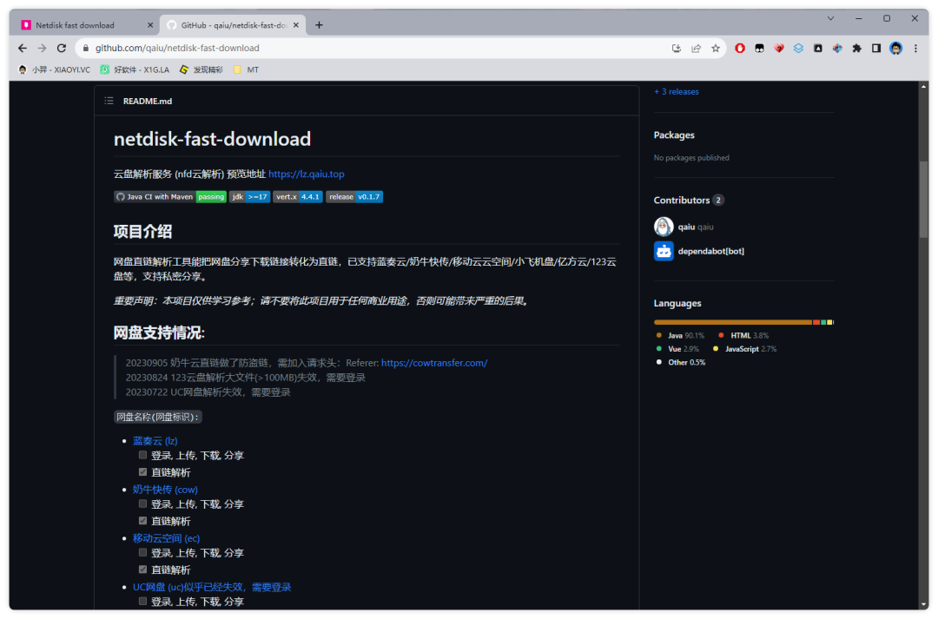
Task: Reload the page
Action: click(61, 49)
